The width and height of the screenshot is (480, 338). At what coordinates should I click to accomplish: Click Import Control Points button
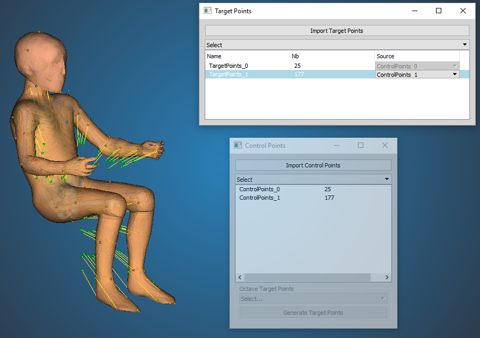point(313,165)
